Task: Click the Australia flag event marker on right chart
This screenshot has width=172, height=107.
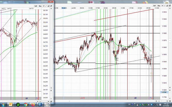Action: (135, 98)
